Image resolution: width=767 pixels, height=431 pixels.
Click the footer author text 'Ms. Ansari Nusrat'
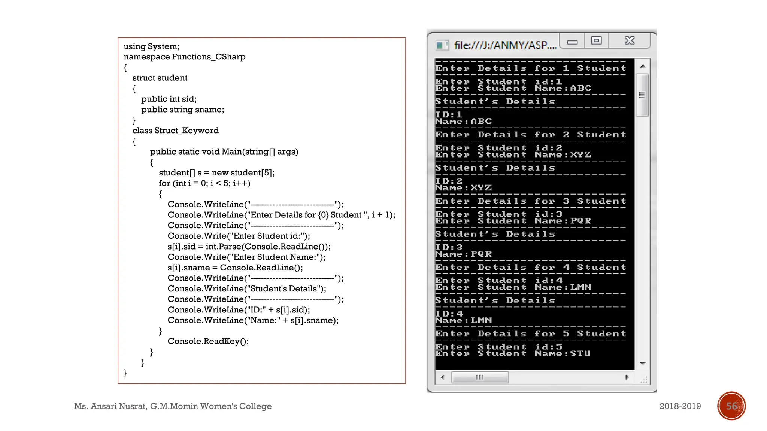[x=110, y=406]
